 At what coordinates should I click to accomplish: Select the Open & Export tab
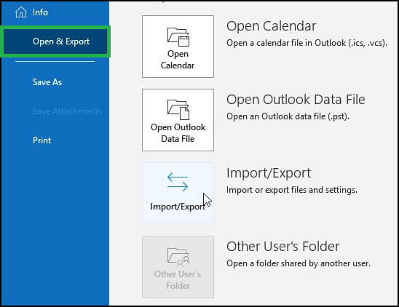[55, 41]
